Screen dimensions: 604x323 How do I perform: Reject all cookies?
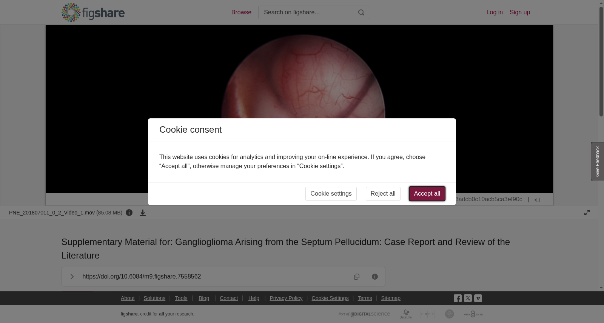(x=383, y=194)
